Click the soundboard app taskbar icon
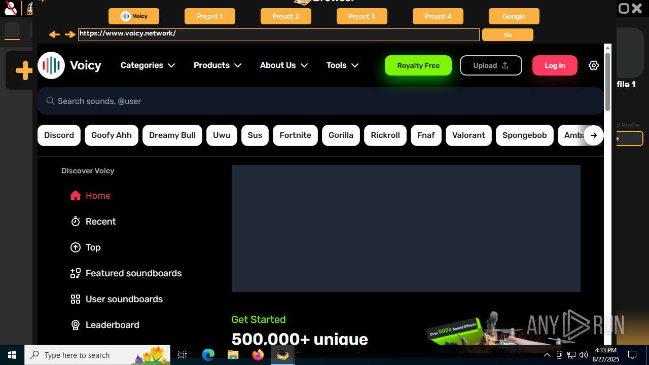 pos(282,355)
